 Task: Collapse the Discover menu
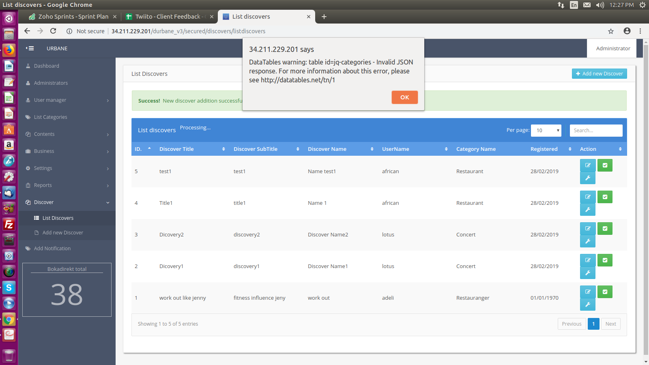[67, 202]
